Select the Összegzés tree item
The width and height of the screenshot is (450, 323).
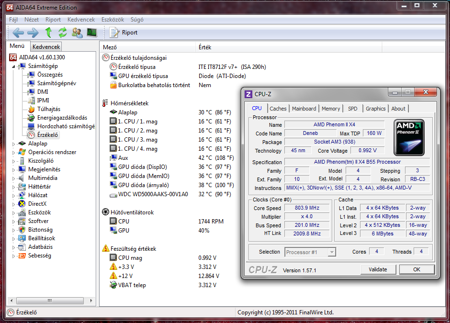click(x=50, y=75)
